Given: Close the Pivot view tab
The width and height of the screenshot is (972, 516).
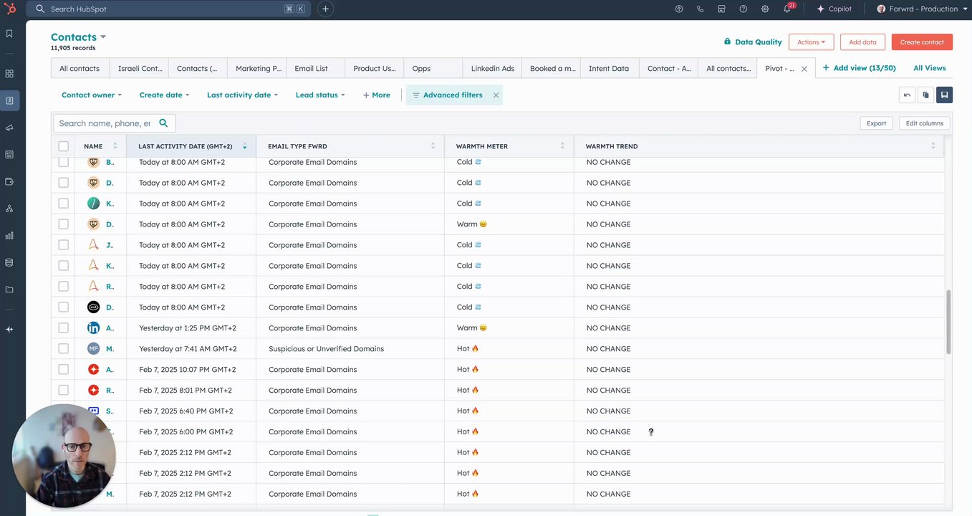Looking at the screenshot, I should (x=804, y=69).
